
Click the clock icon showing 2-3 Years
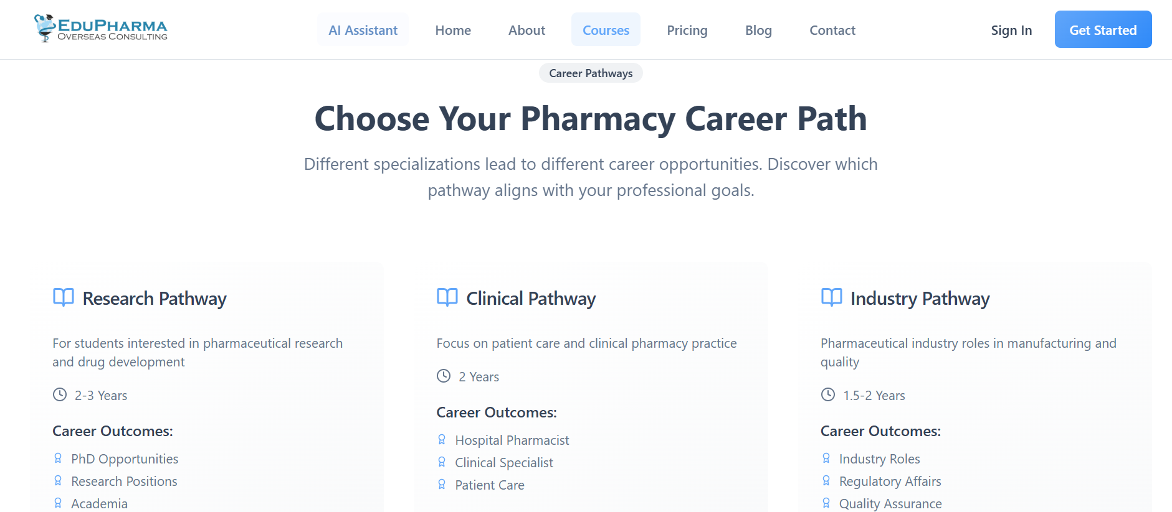click(x=59, y=394)
